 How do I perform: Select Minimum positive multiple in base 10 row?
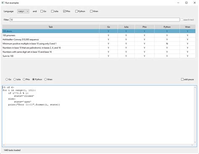pos(99,44)
